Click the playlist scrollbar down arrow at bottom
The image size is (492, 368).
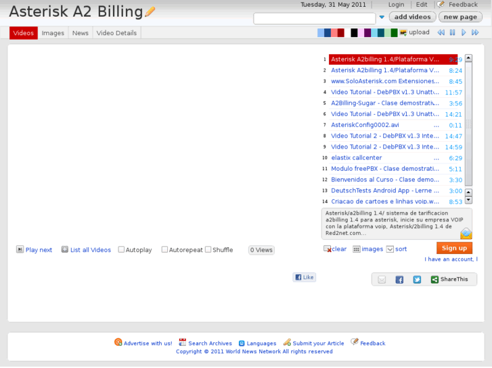[x=468, y=200]
